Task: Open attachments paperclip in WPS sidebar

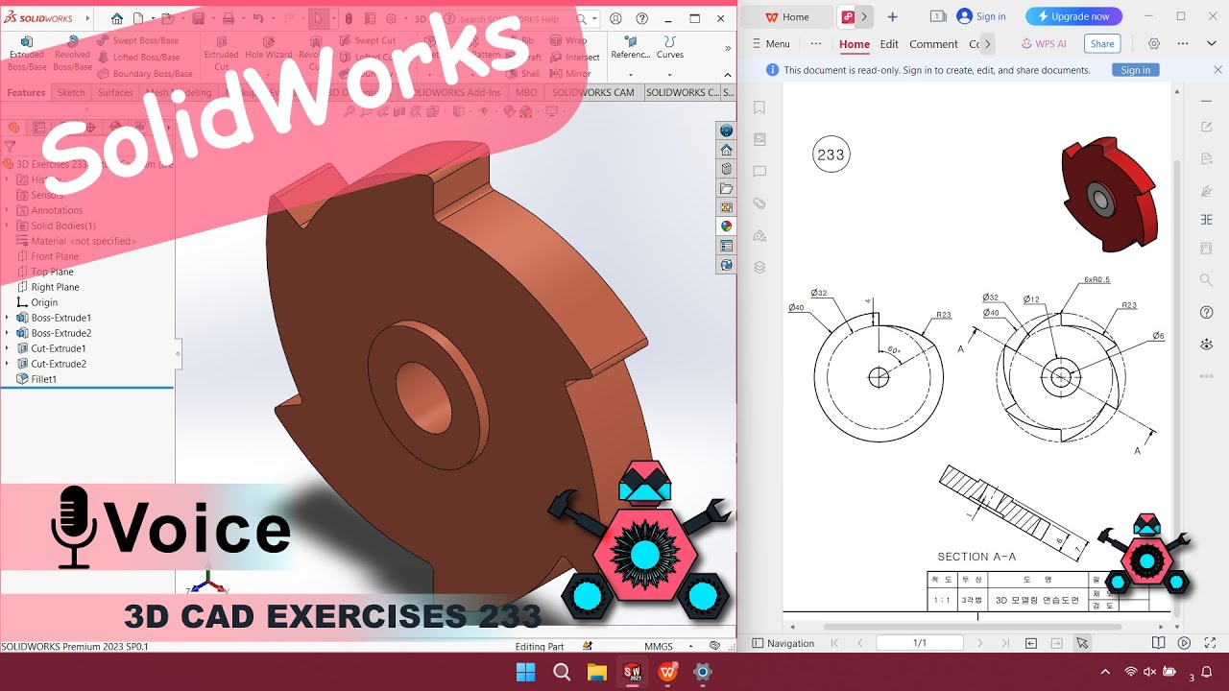Action: 759,203
